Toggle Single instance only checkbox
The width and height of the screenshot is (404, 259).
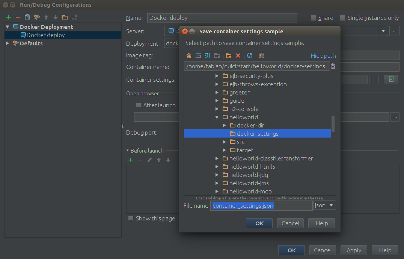click(x=342, y=18)
